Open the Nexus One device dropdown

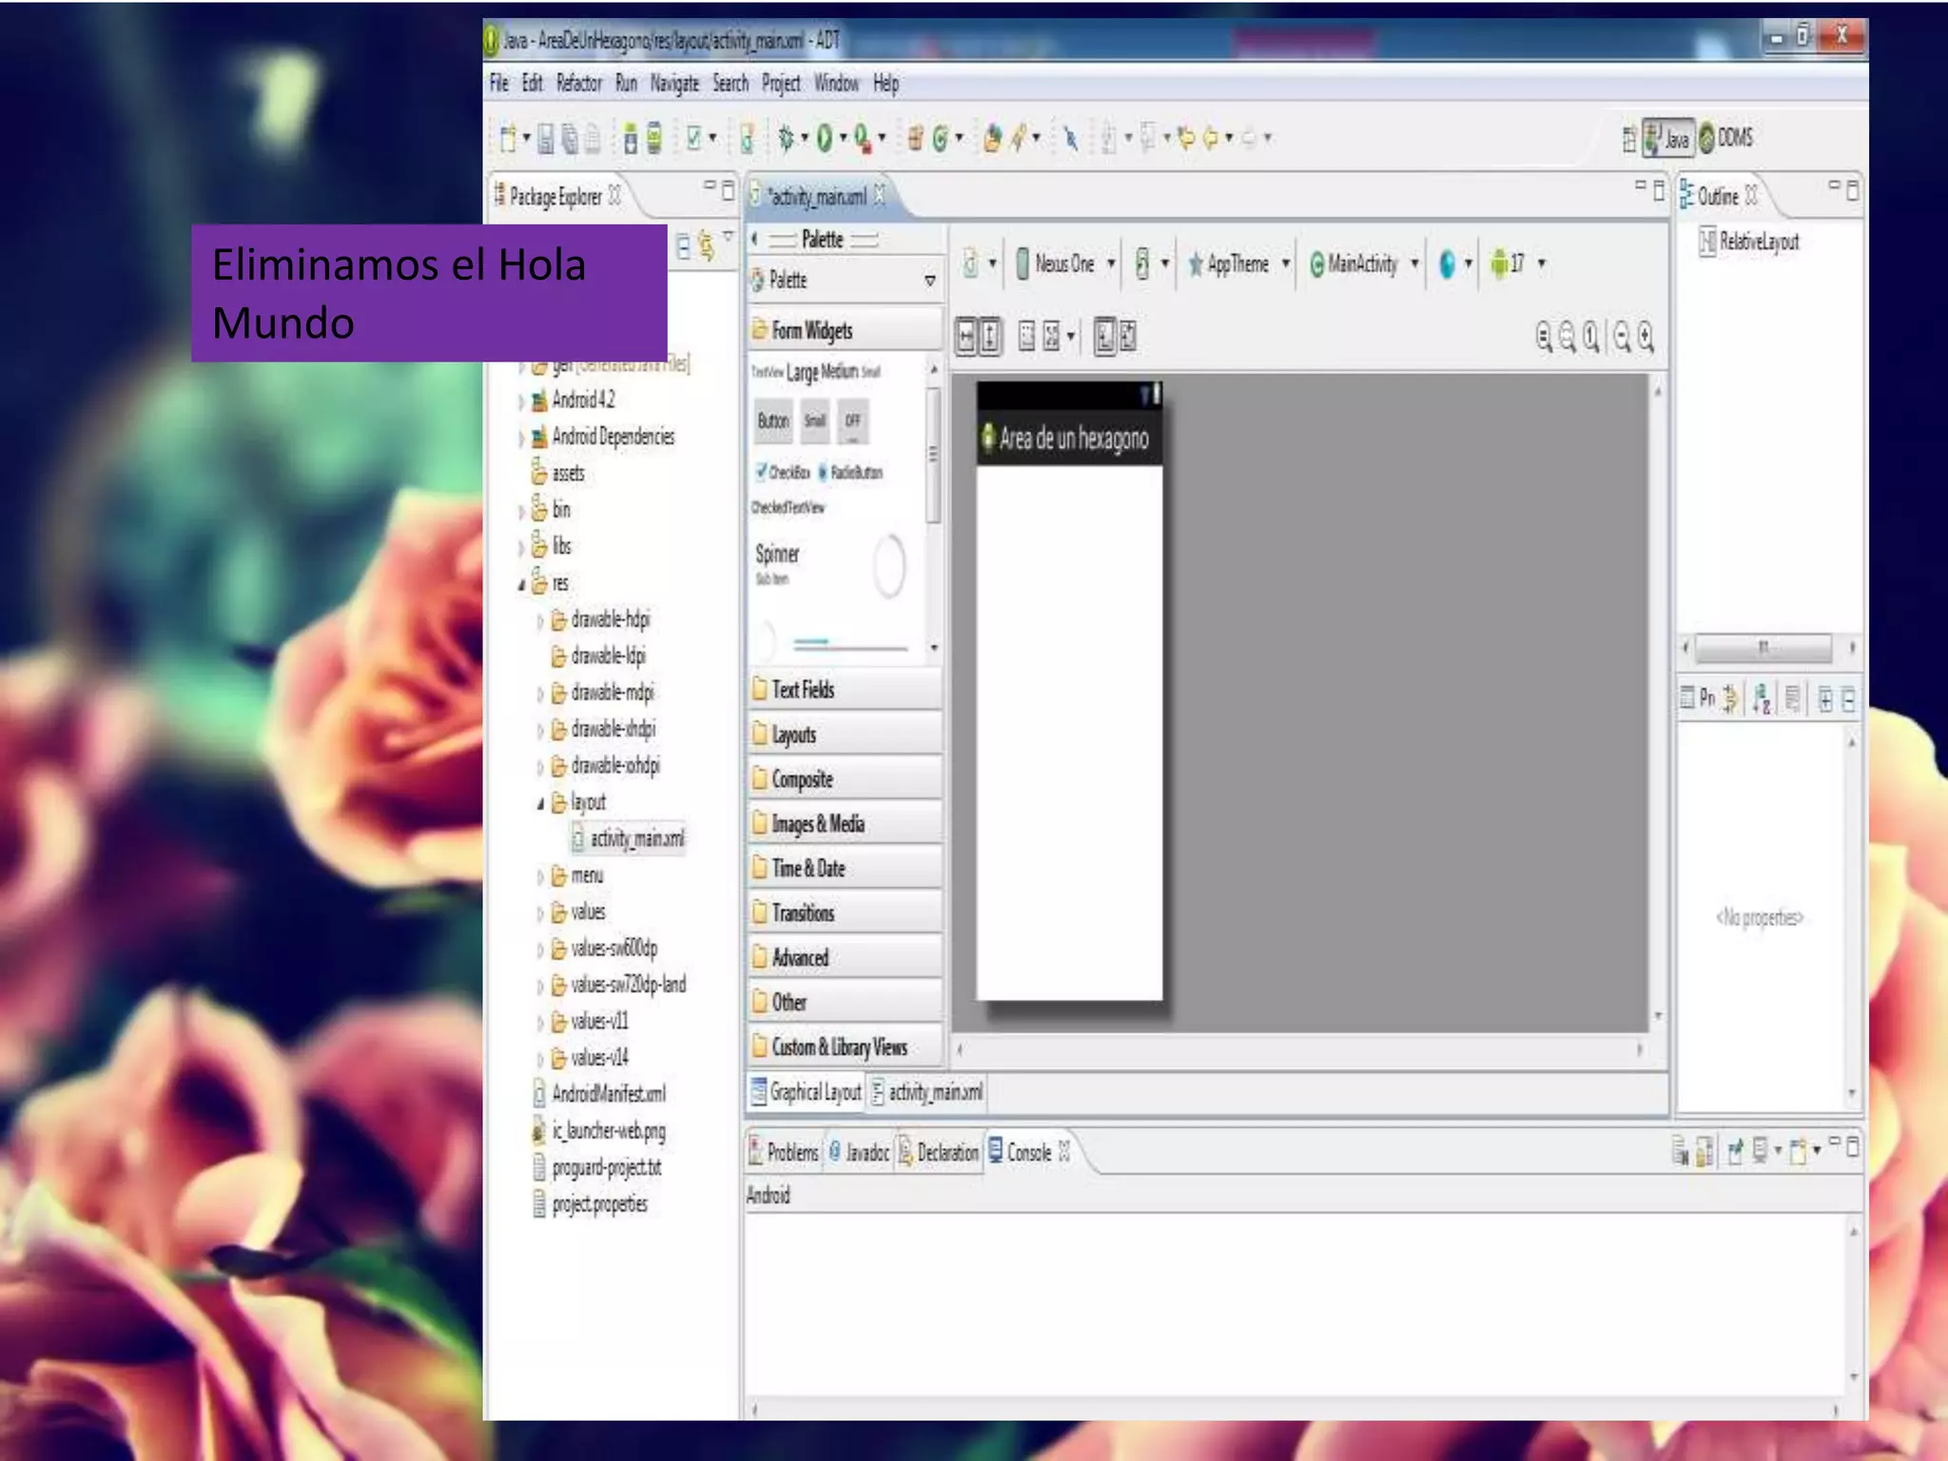coord(1064,264)
